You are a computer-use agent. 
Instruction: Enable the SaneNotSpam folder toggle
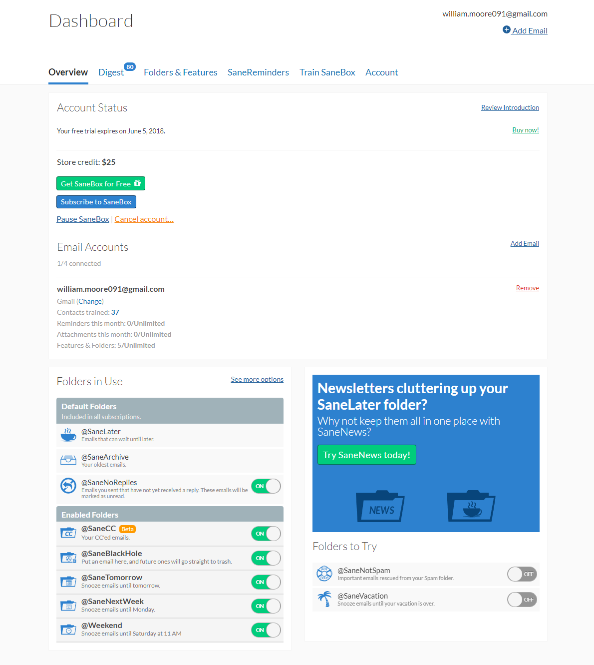(x=522, y=574)
